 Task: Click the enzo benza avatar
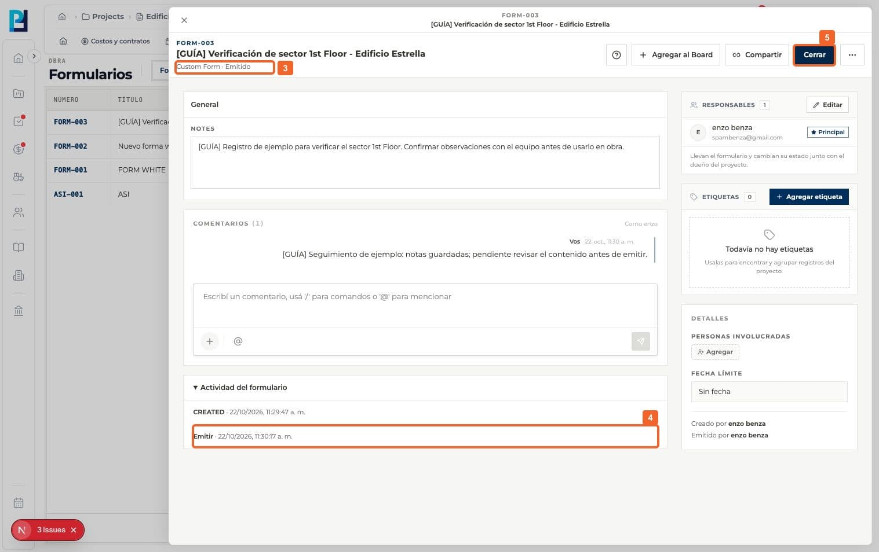(698, 133)
